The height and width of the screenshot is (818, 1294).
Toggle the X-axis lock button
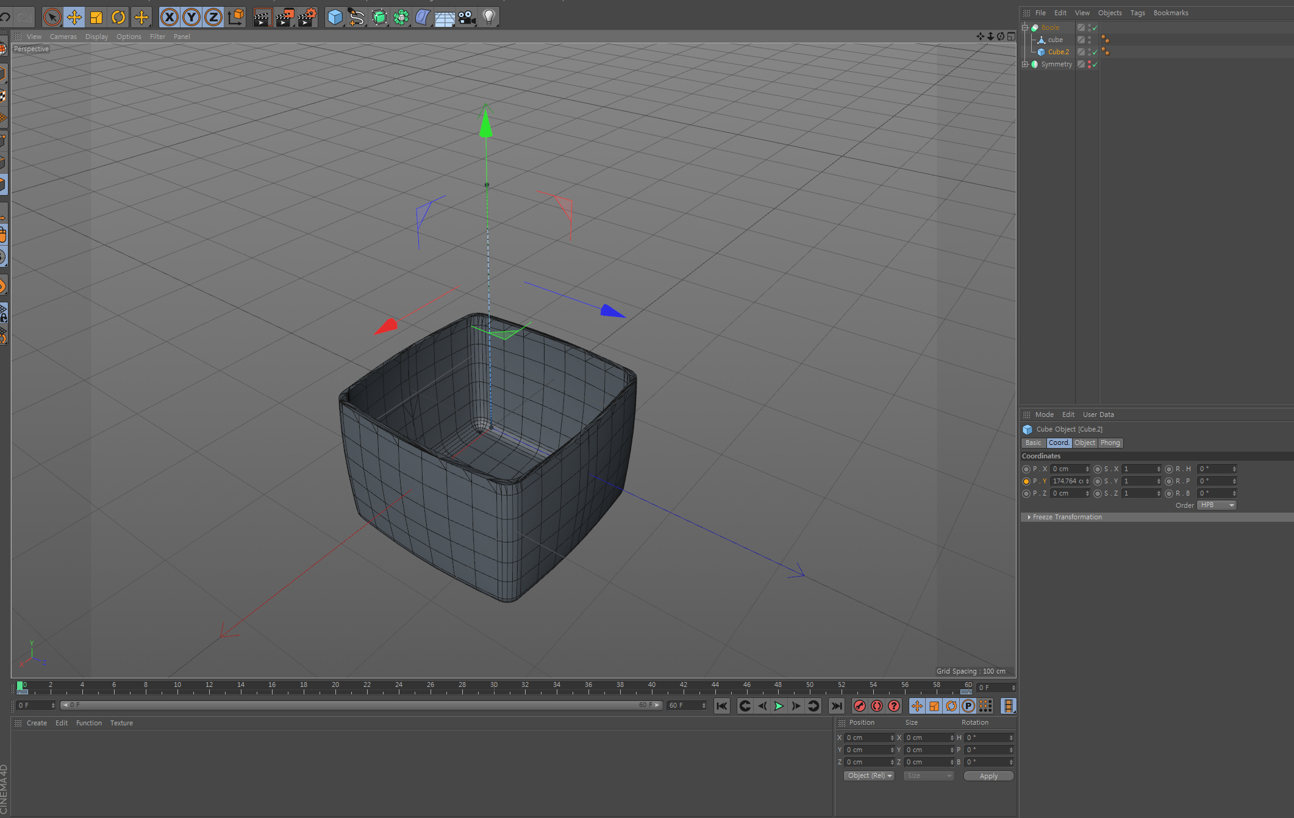pos(170,18)
